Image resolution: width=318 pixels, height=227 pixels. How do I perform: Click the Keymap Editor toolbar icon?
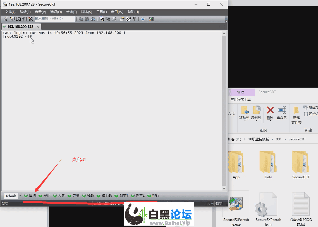pyautogui.click(x=128, y=19)
